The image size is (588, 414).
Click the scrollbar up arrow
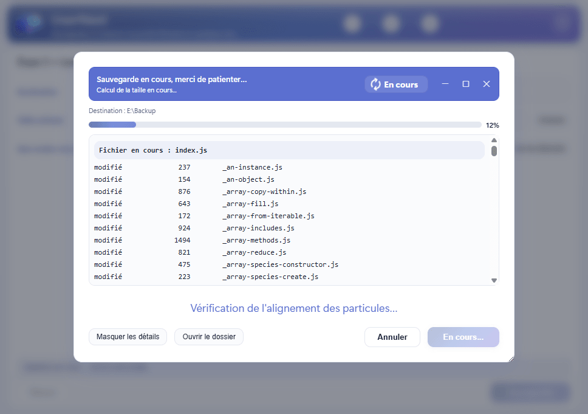(494, 140)
